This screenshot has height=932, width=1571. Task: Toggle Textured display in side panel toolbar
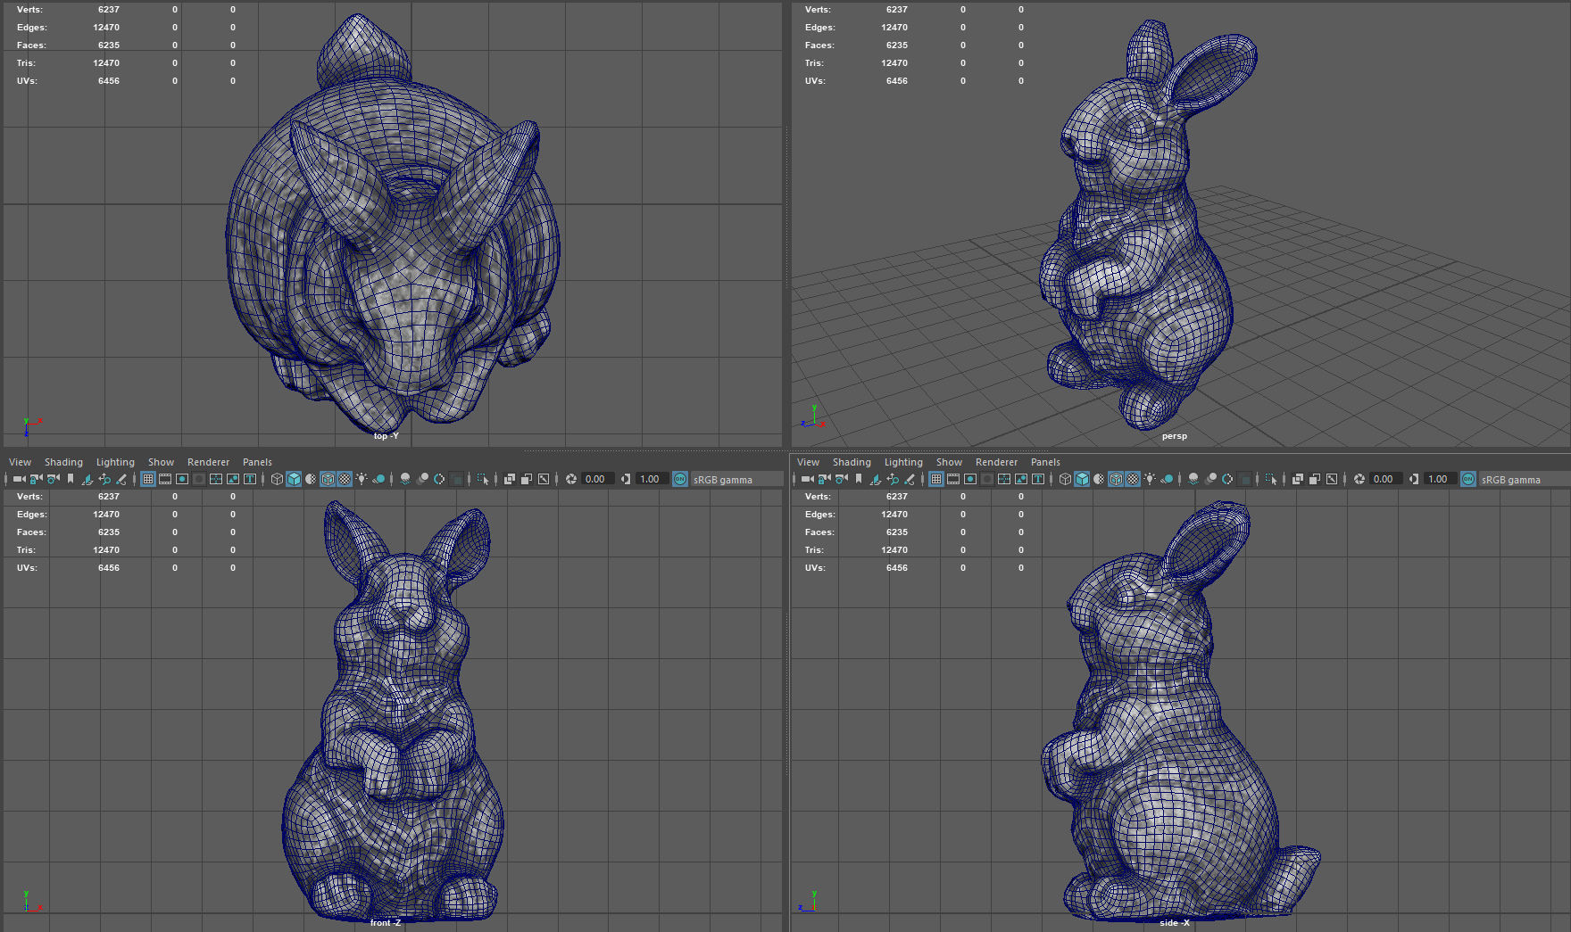point(1133,479)
